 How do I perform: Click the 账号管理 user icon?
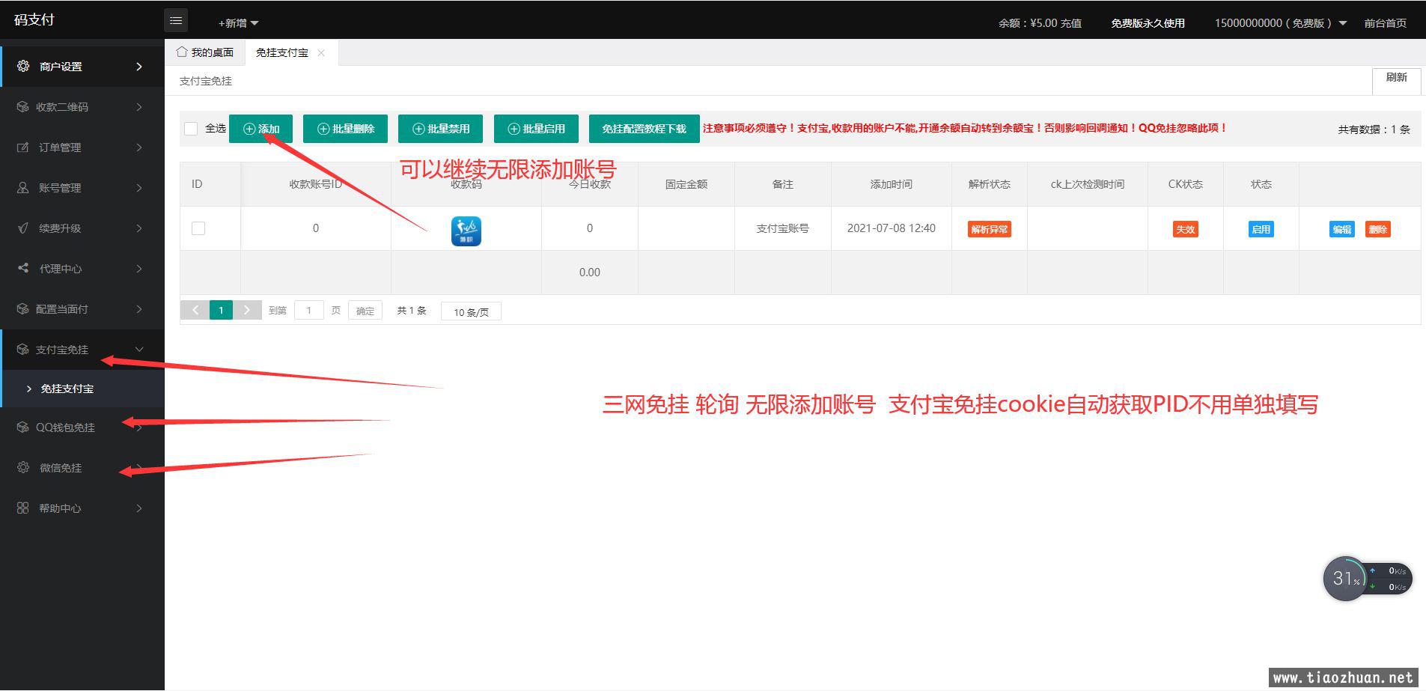tap(22, 188)
